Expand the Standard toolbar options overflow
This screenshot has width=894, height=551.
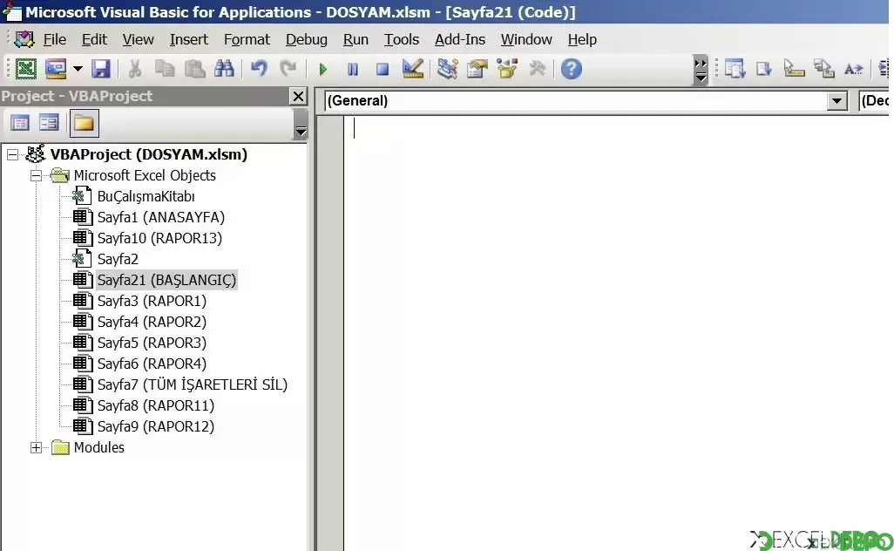(701, 70)
